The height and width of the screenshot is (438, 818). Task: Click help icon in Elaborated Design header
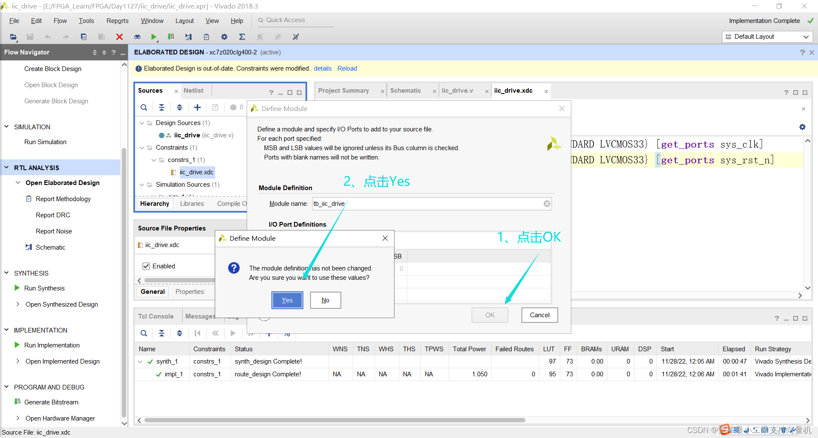802,52
